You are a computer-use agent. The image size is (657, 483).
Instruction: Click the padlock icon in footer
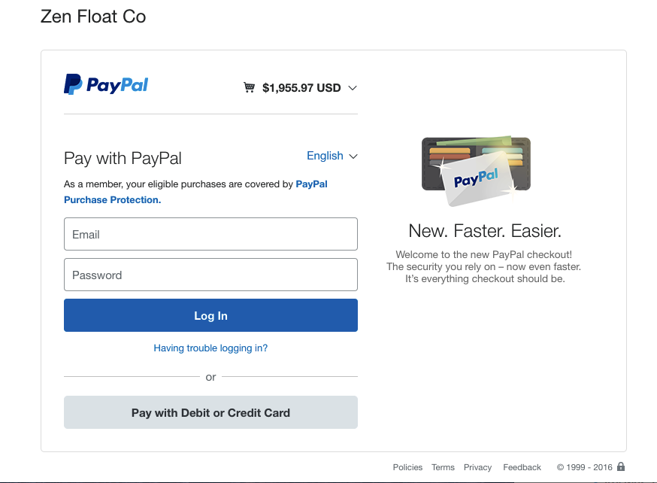coord(621,466)
